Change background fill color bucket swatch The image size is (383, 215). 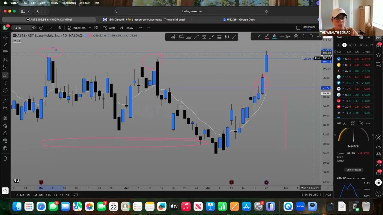point(274,36)
